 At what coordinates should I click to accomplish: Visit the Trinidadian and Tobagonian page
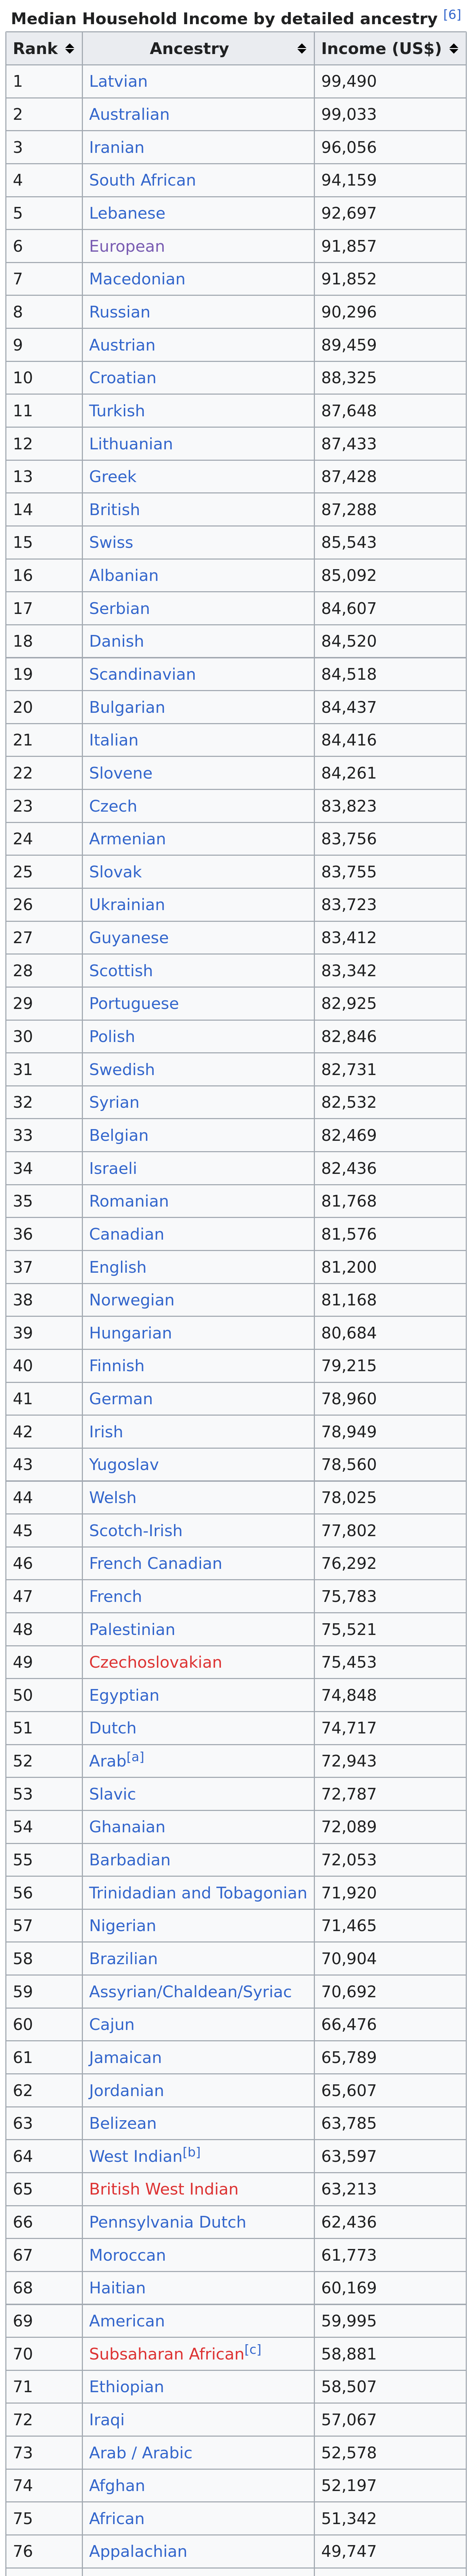pos(198,1893)
